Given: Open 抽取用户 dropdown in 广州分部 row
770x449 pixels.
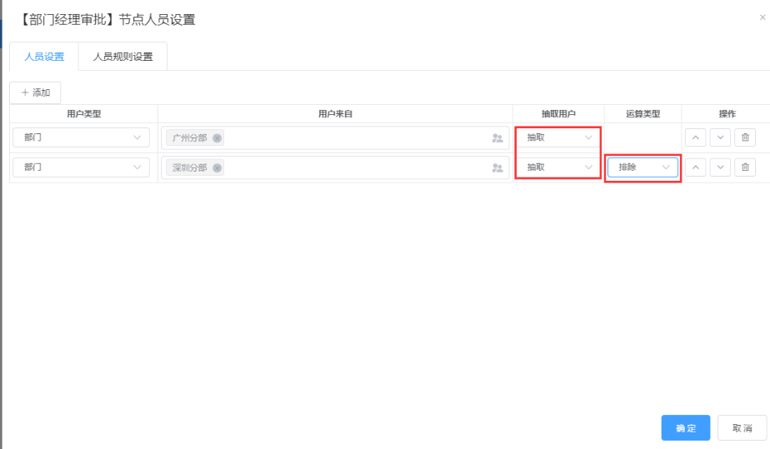Looking at the screenshot, I should pyautogui.click(x=558, y=137).
